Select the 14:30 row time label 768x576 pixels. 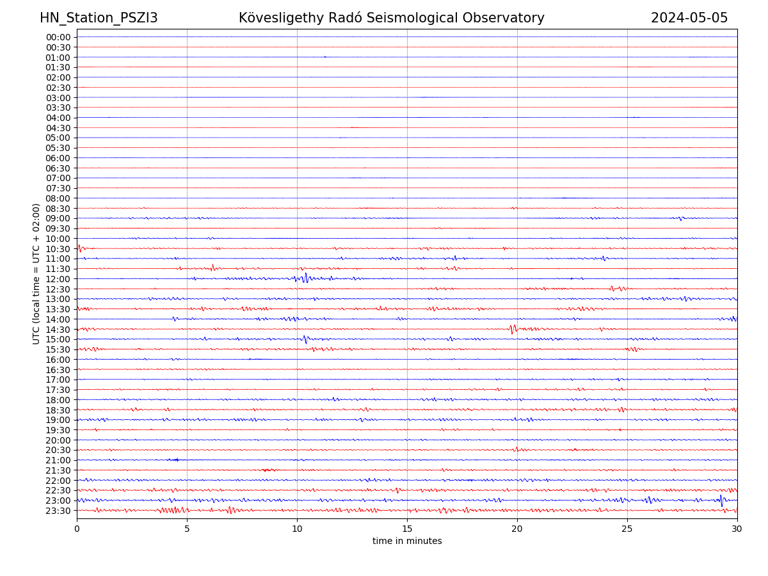click(58, 330)
